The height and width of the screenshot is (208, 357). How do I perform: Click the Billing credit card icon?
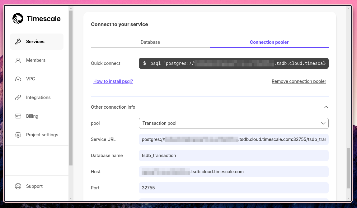coord(18,116)
